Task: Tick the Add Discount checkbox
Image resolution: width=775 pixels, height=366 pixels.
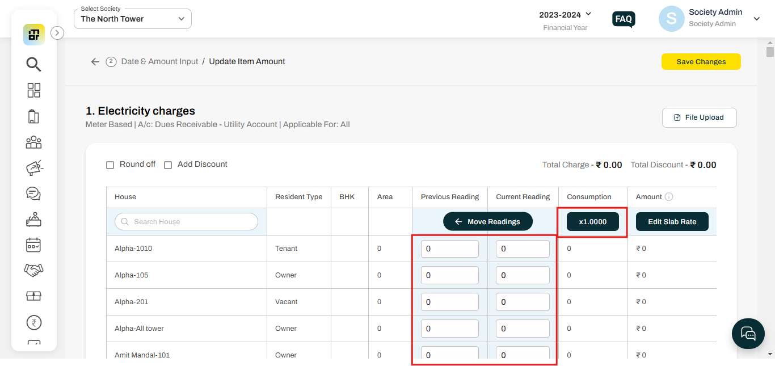Action: (168, 165)
